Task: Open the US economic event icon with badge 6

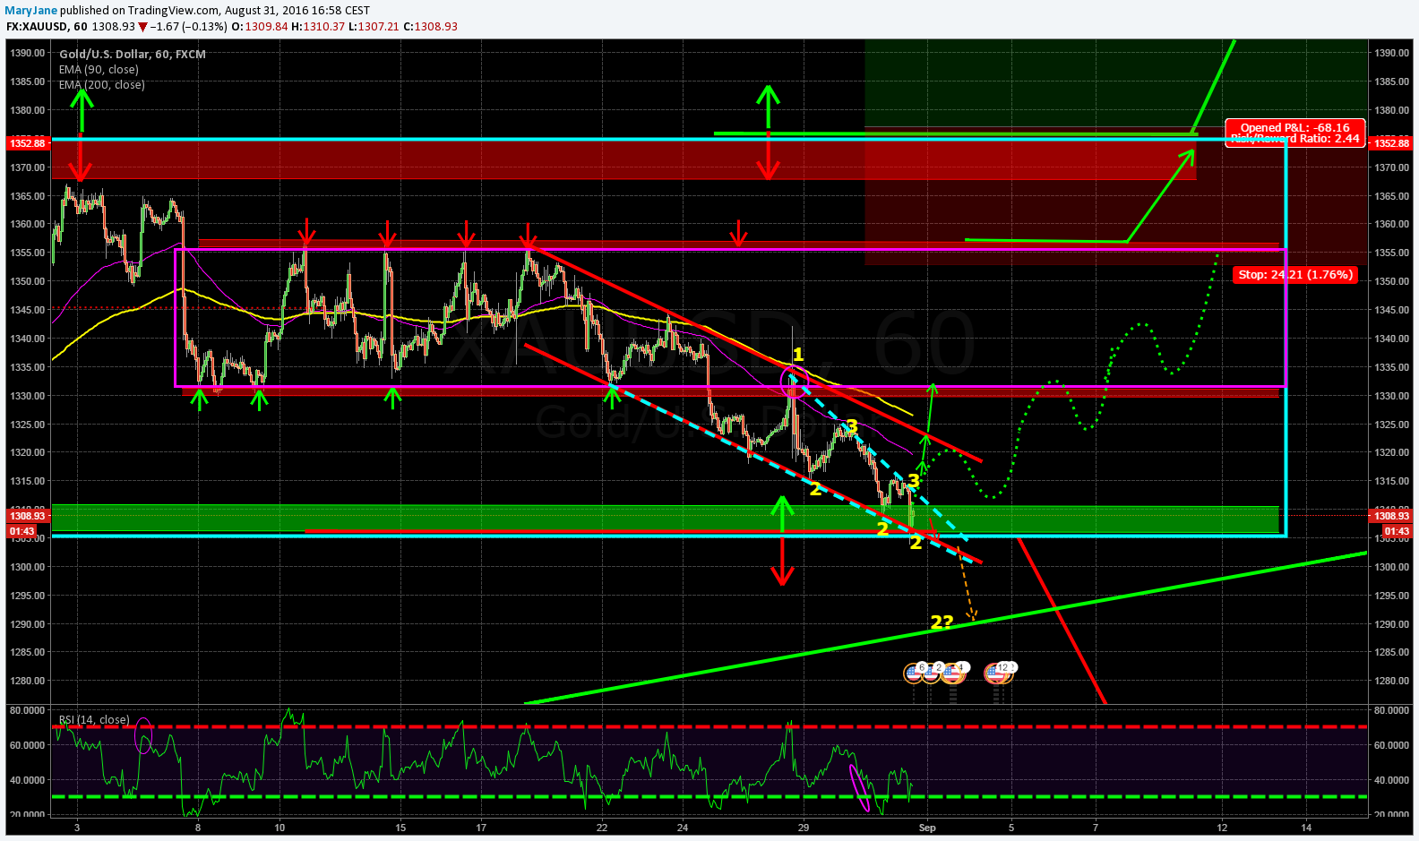Action: pyautogui.click(x=915, y=673)
